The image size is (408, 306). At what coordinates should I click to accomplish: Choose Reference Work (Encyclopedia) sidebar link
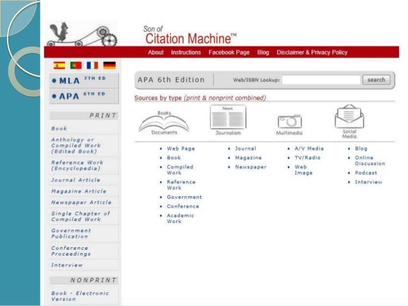[x=77, y=165]
